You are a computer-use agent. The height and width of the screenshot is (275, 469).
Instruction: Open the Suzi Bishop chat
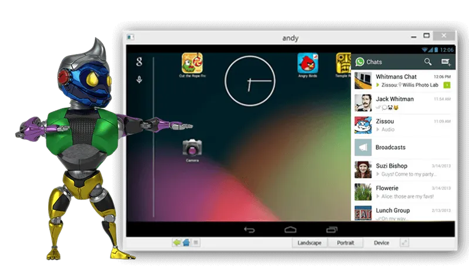403,169
